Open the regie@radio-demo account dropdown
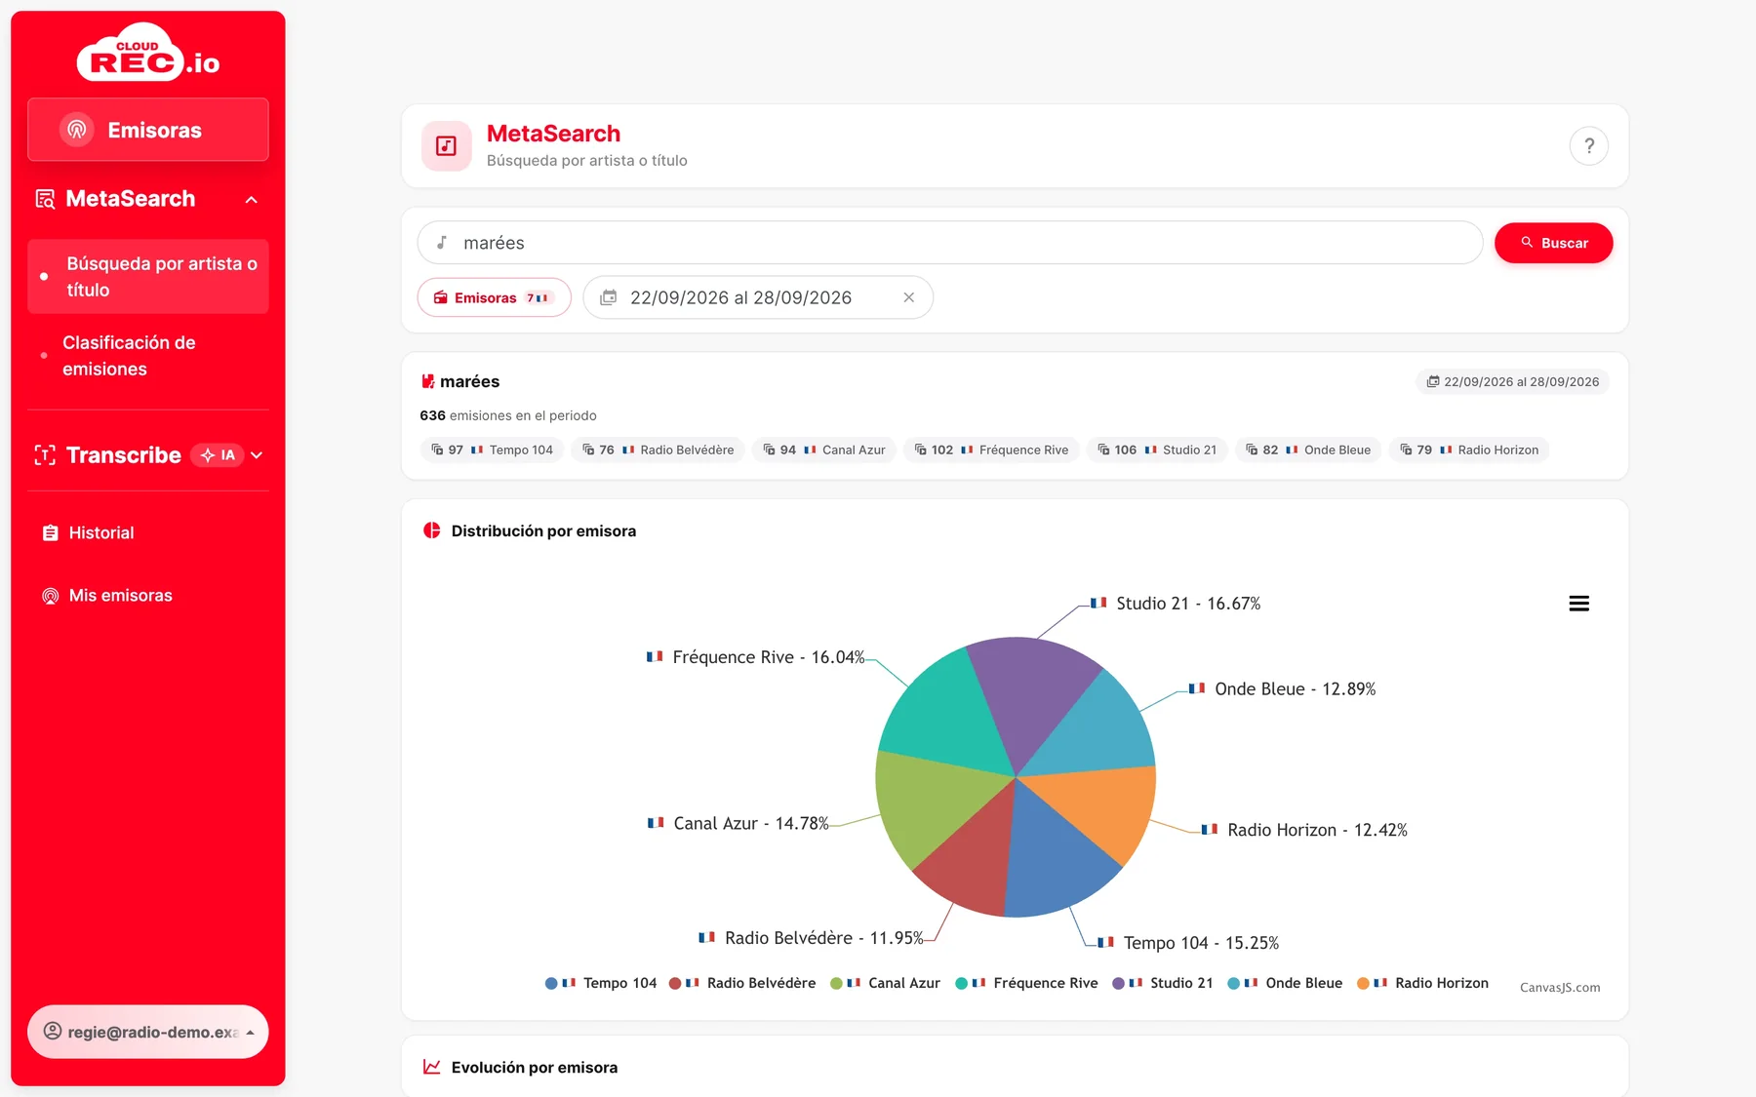Screen dimensions: 1756x1097 148,1032
